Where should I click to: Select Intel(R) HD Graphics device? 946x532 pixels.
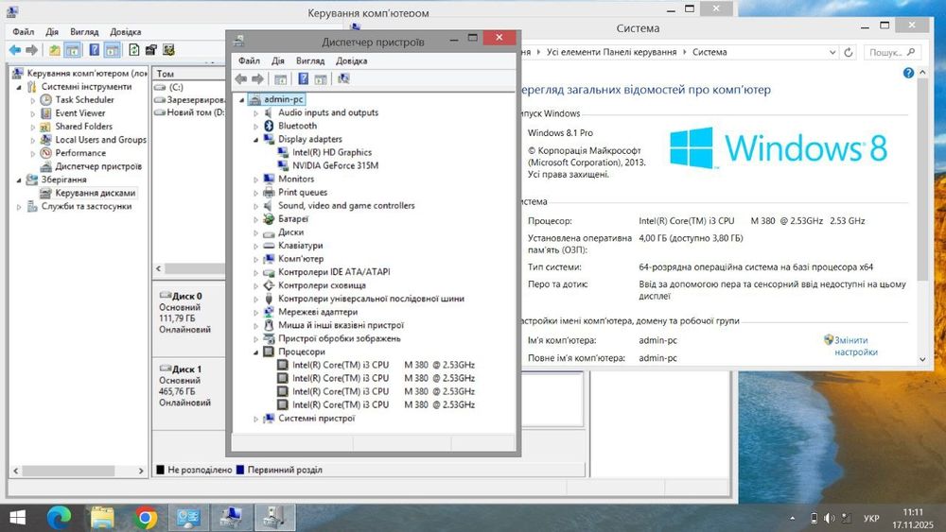pos(332,152)
